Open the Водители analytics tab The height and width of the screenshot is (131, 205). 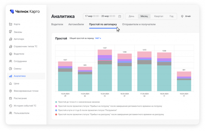[x=57, y=24]
